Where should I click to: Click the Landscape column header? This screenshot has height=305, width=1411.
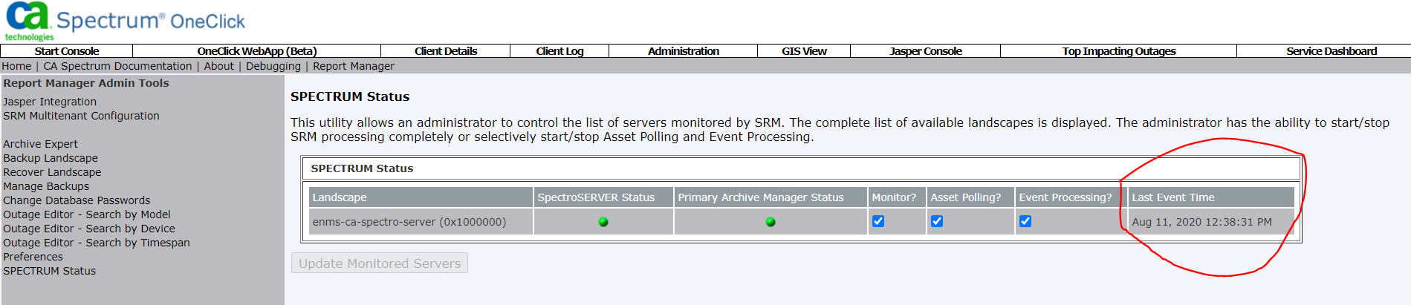click(421, 197)
